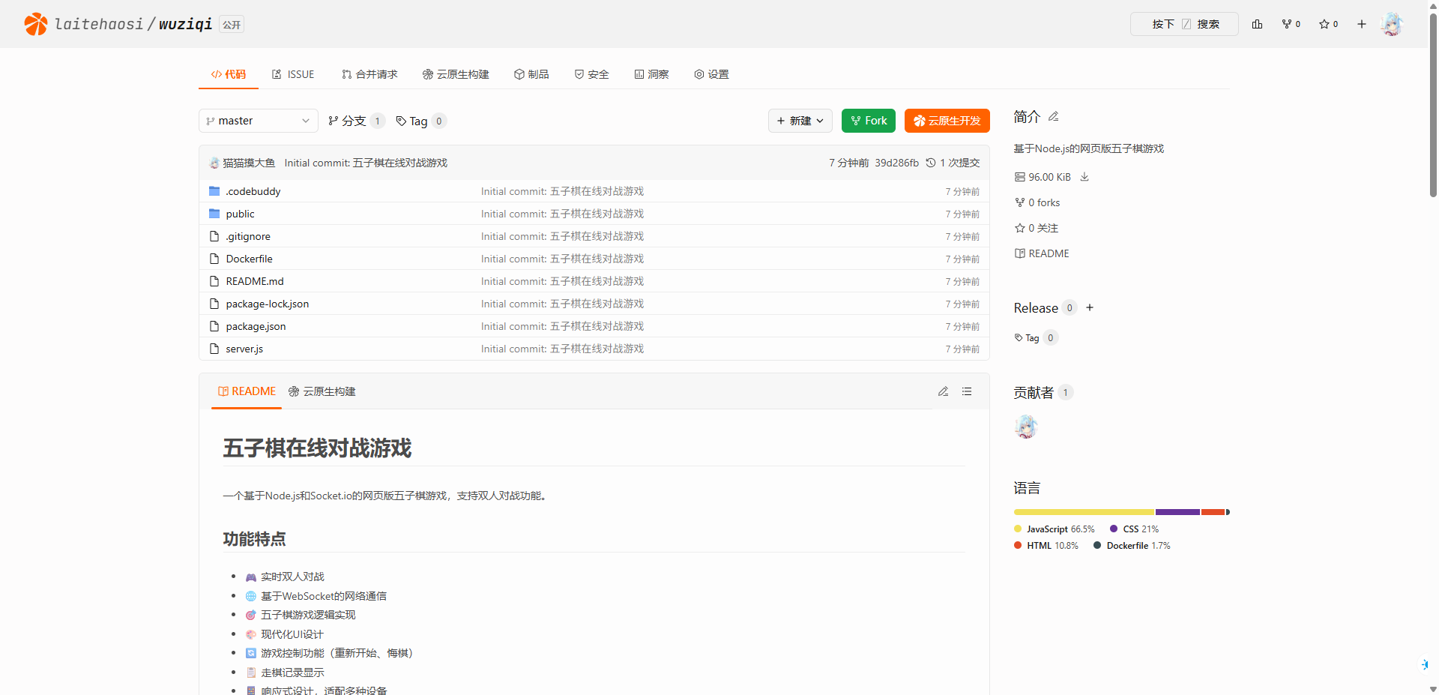The width and height of the screenshot is (1439, 695).
Task: Click the plus icon in top bar
Action: click(x=1361, y=24)
